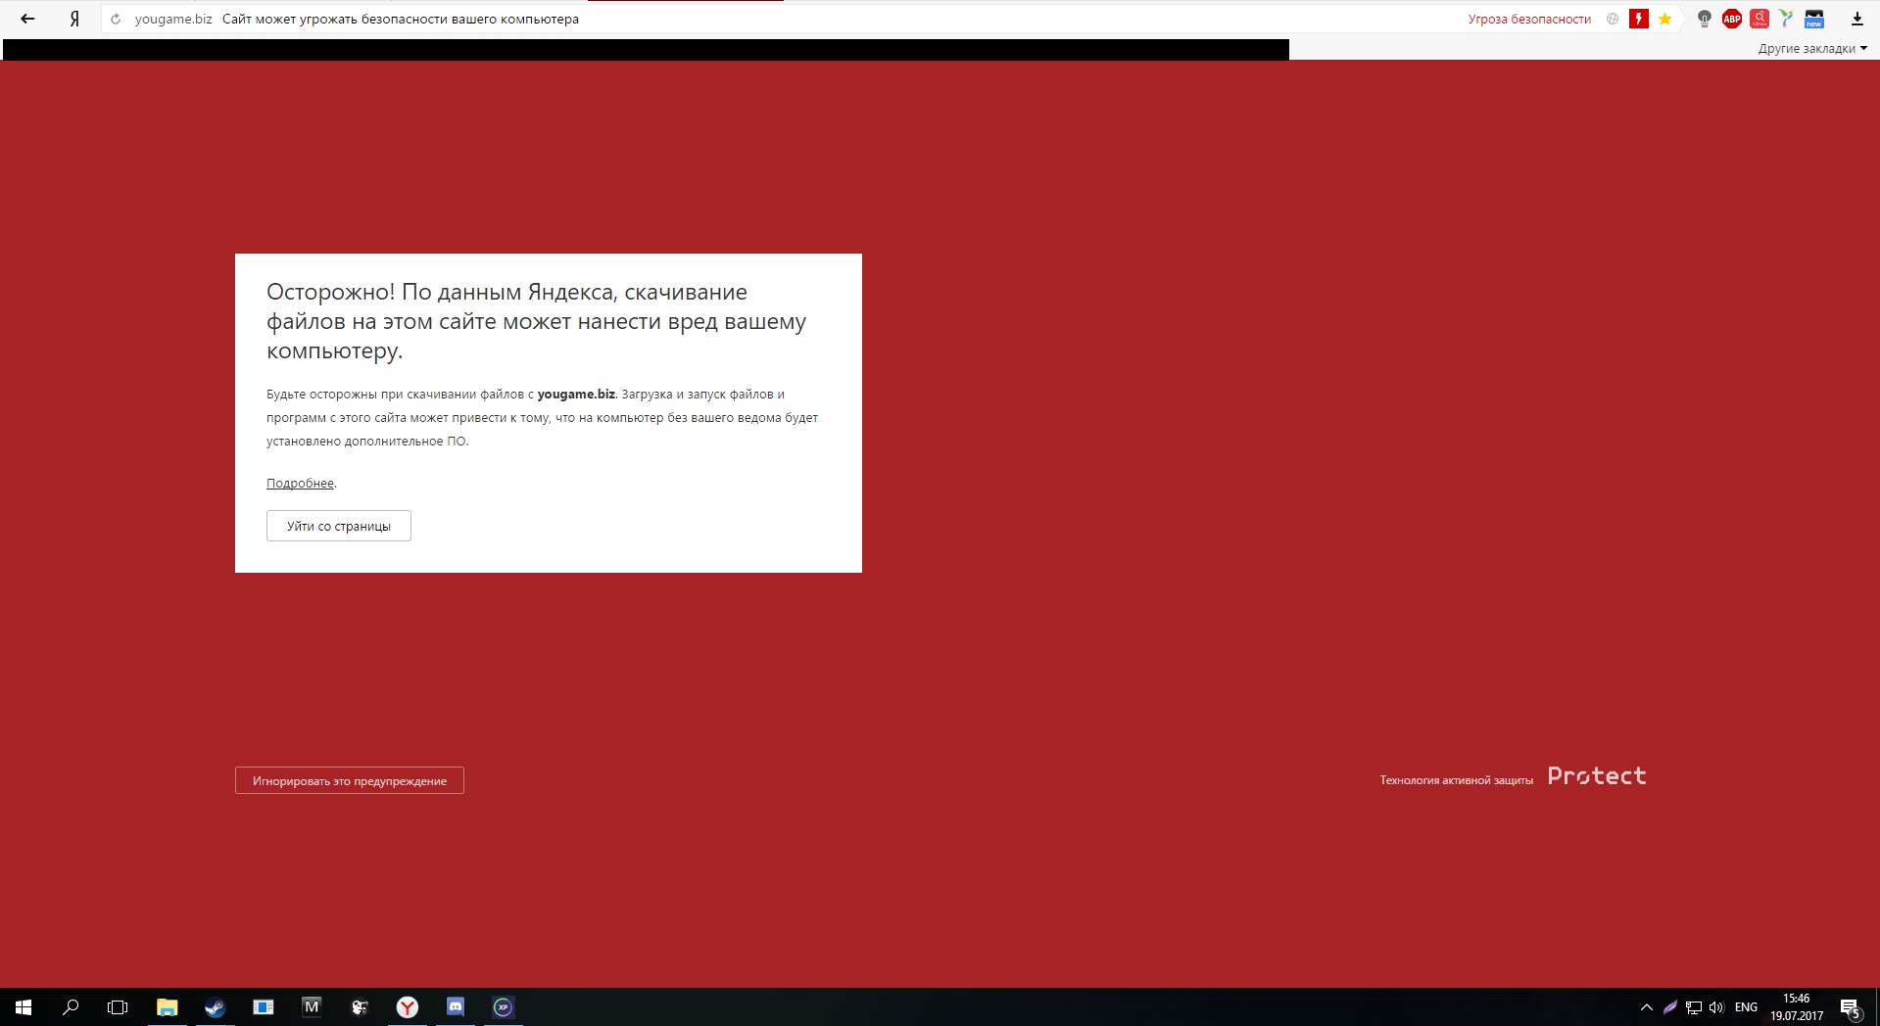The width and height of the screenshot is (1880, 1026).
Task: Open the volume control tray icon
Action: point(1716,1006)
